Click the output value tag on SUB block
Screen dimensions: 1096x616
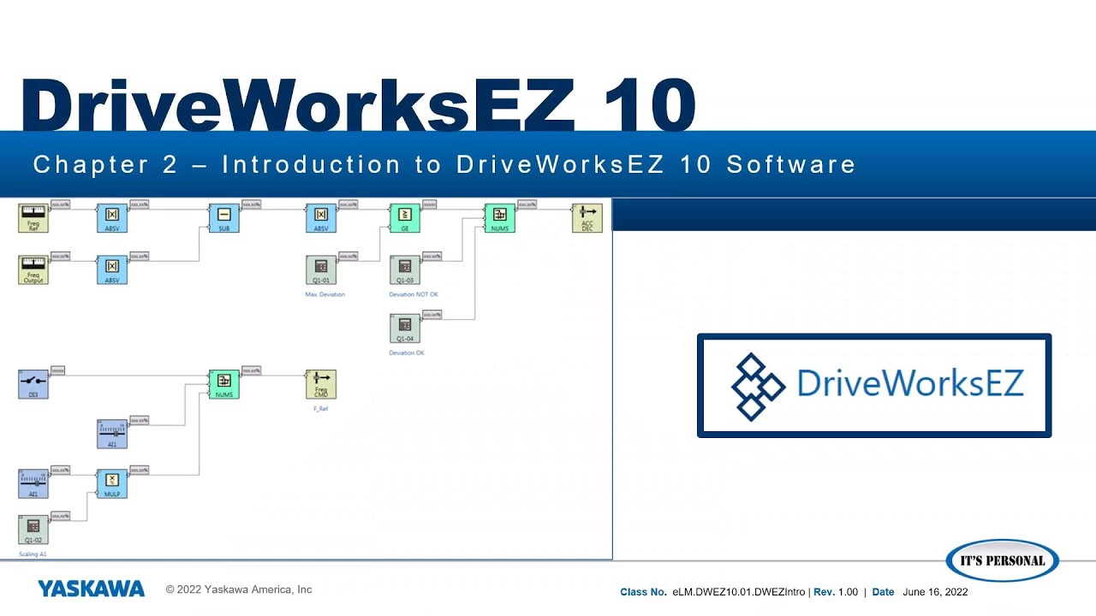[x=251, y=204]
